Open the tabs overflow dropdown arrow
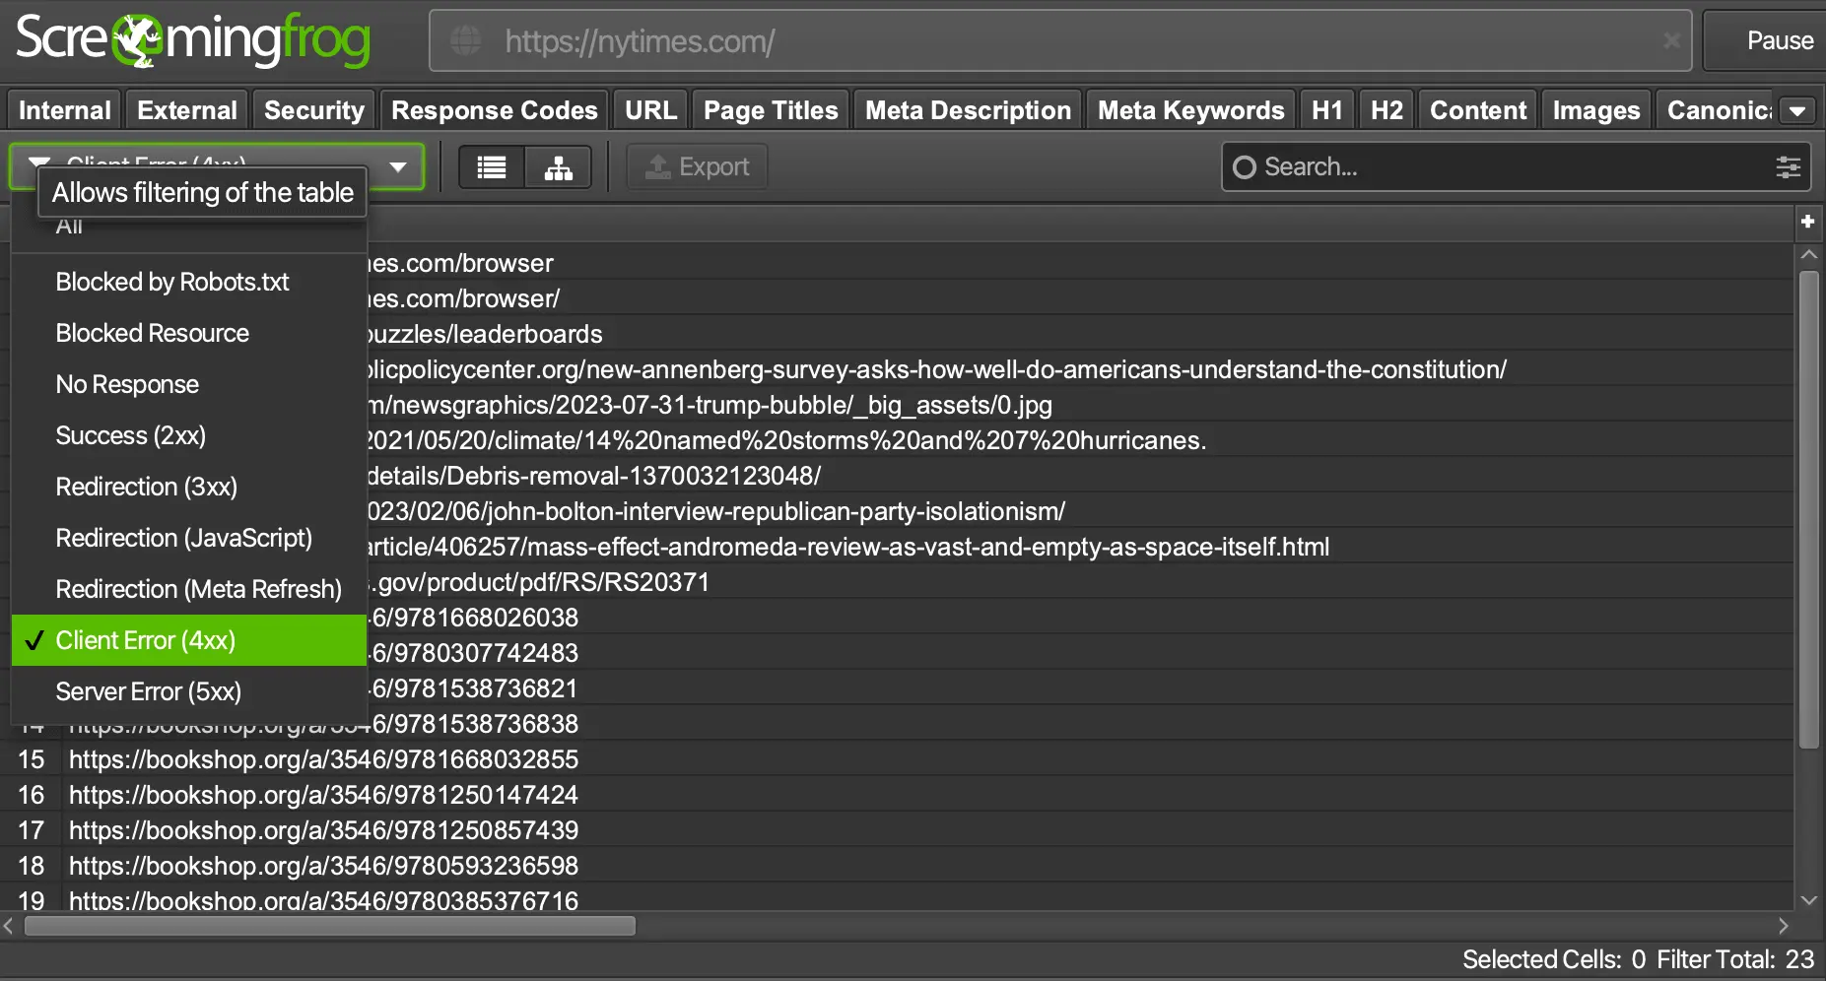 [1797, 110]
